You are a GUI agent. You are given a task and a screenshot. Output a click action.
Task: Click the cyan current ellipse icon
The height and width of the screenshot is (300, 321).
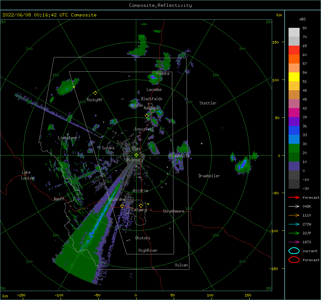(294, 251)
